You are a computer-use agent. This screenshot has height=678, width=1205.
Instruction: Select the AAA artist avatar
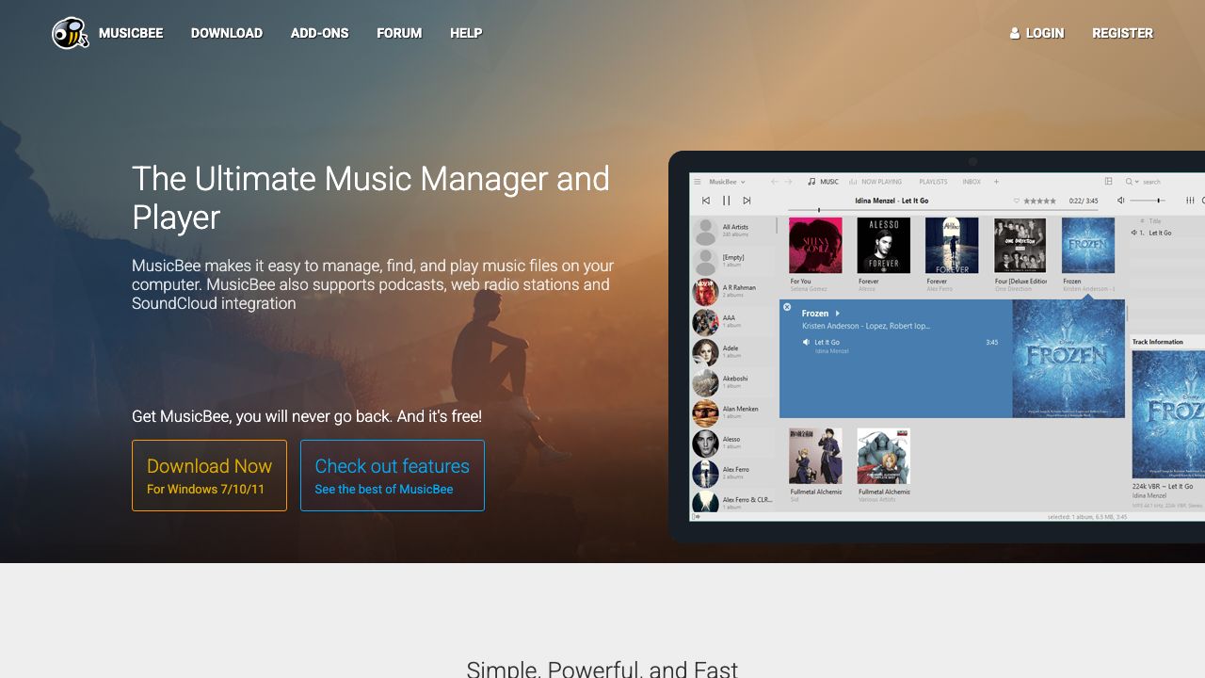[705, 323]
